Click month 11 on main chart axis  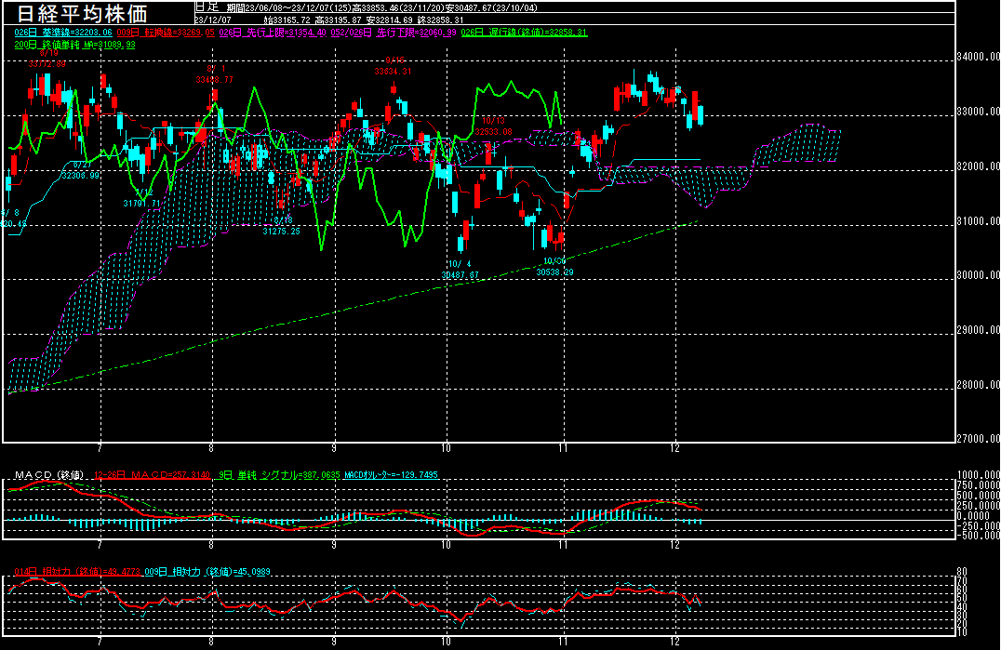click(x=563, y=448)
